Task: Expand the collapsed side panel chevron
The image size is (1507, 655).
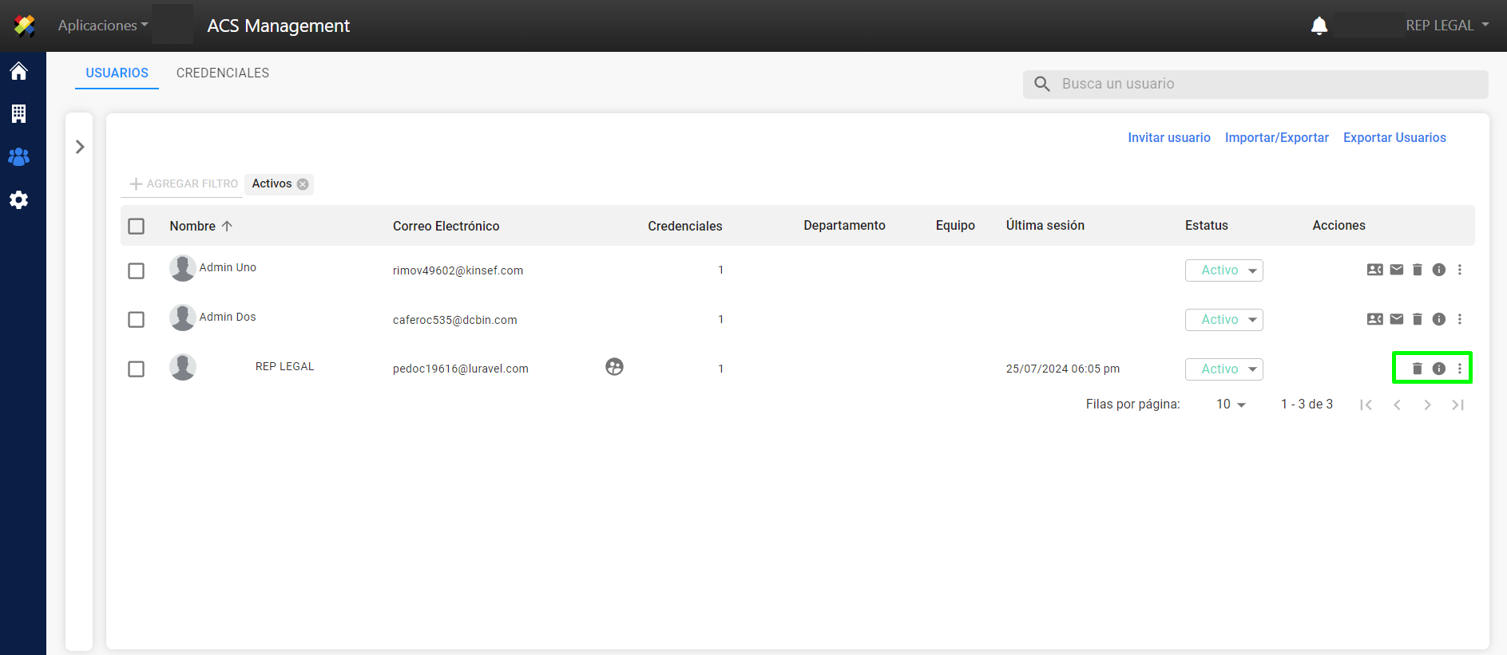Action: 80,147
